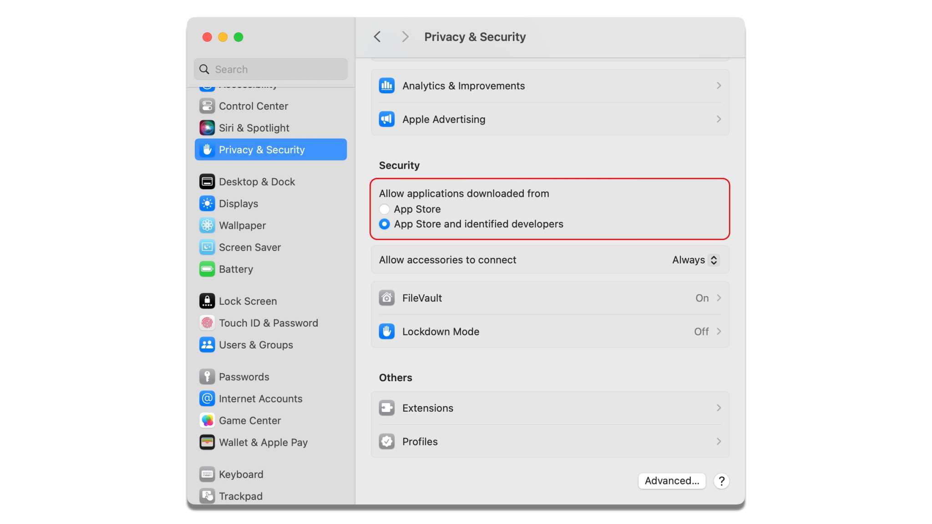Select Desktop & Dock in sidebar
This screenshot has height=524, width=932.
[x=256, y=181]
